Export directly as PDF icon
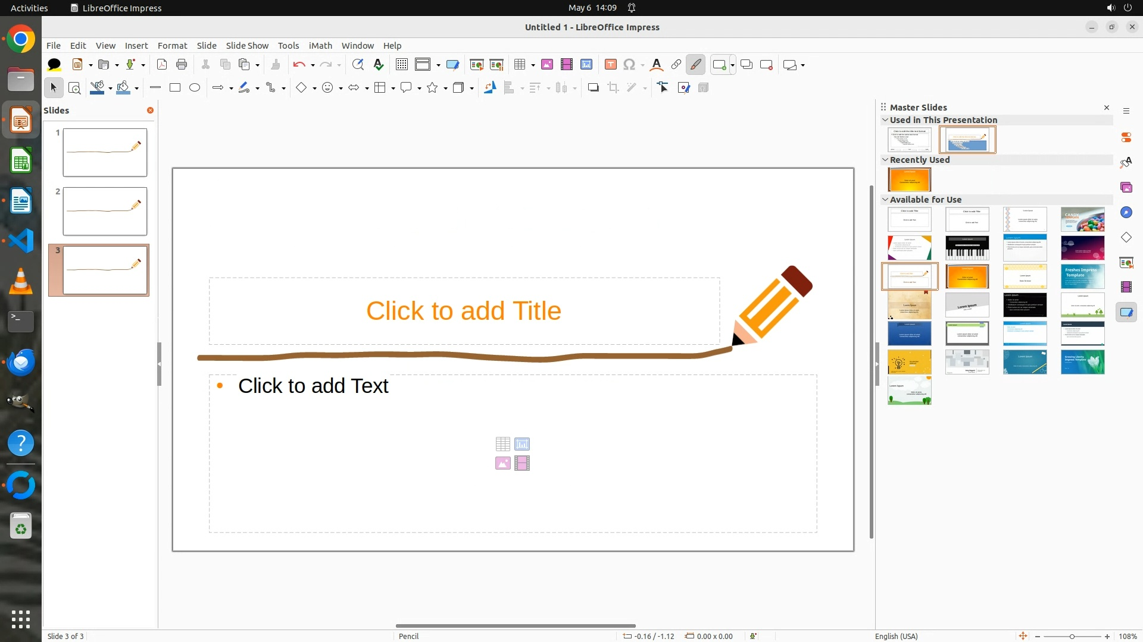The image size is (1143, 642). point(162,65)
